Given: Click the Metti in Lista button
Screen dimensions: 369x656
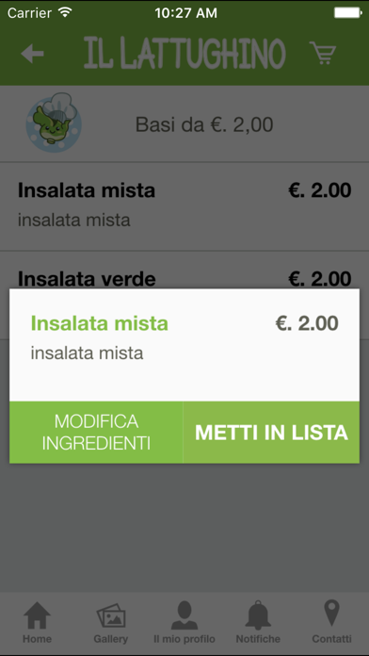Looking at the screenshot, I should (x=271, y=433).
